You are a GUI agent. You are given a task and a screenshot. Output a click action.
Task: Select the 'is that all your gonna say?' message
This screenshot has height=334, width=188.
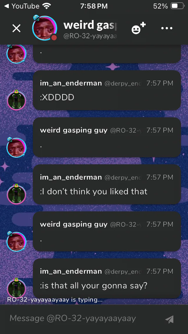[x=107, y=278]
